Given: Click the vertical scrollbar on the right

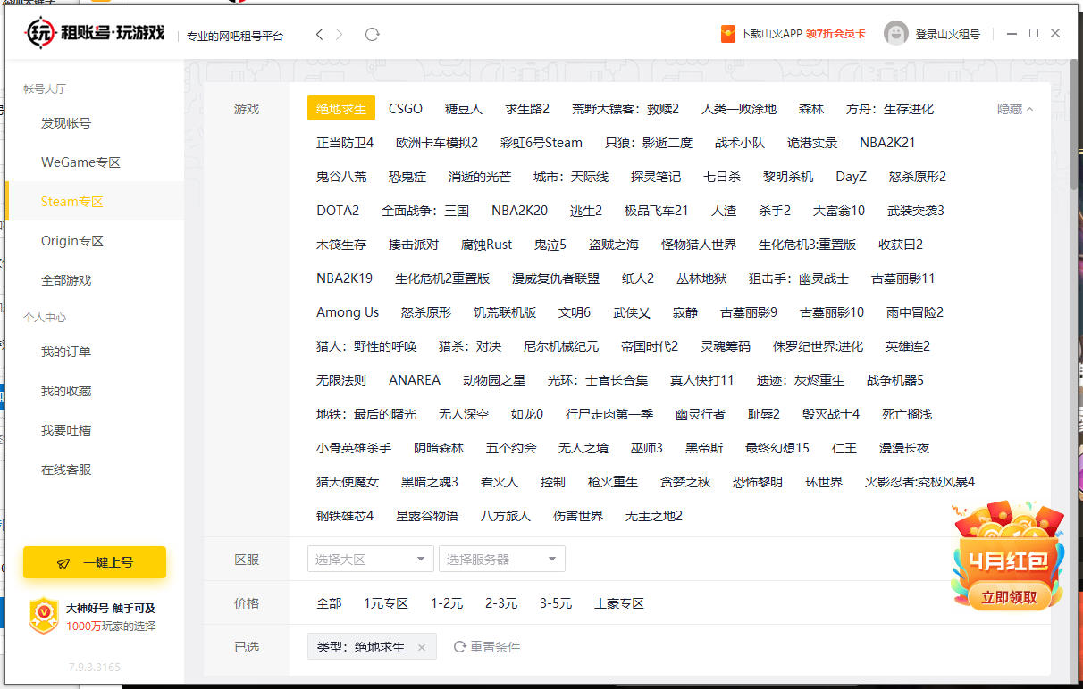Looking at the screenshot, I should click(x=1073, y=125).
